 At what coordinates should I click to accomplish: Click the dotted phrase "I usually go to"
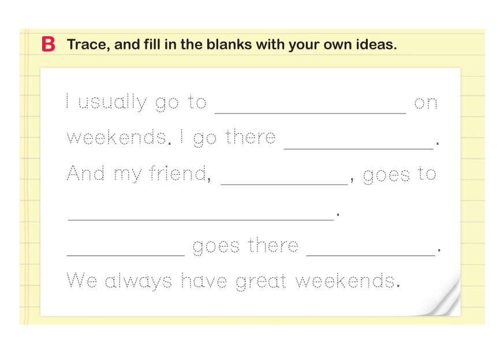pyautogui.click(x=136, y=103)
